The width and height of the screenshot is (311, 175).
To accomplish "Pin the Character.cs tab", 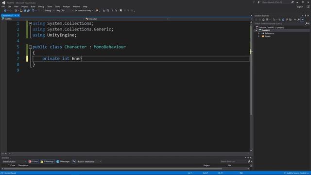I will [15, 16].
